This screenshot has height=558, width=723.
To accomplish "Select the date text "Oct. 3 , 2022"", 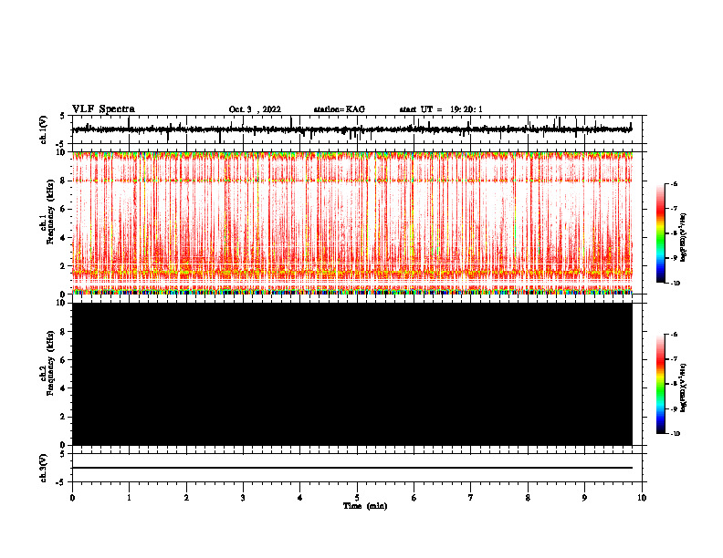I will pyautogui.click(x=255, y=109).
